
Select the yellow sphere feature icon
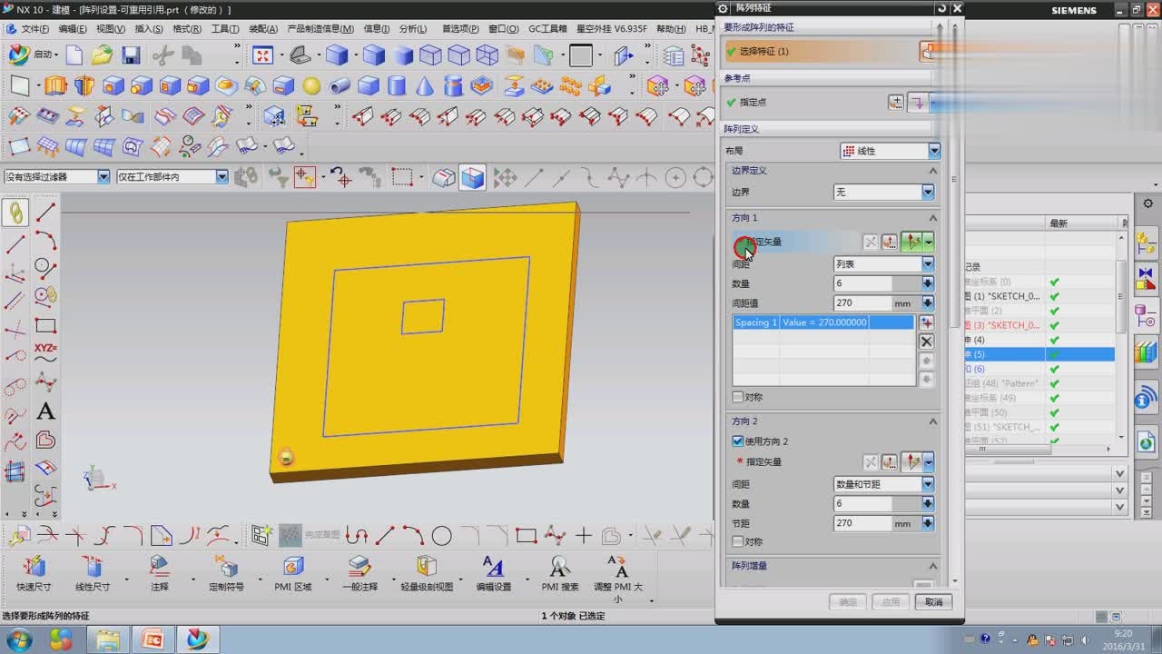click(311, 86)
